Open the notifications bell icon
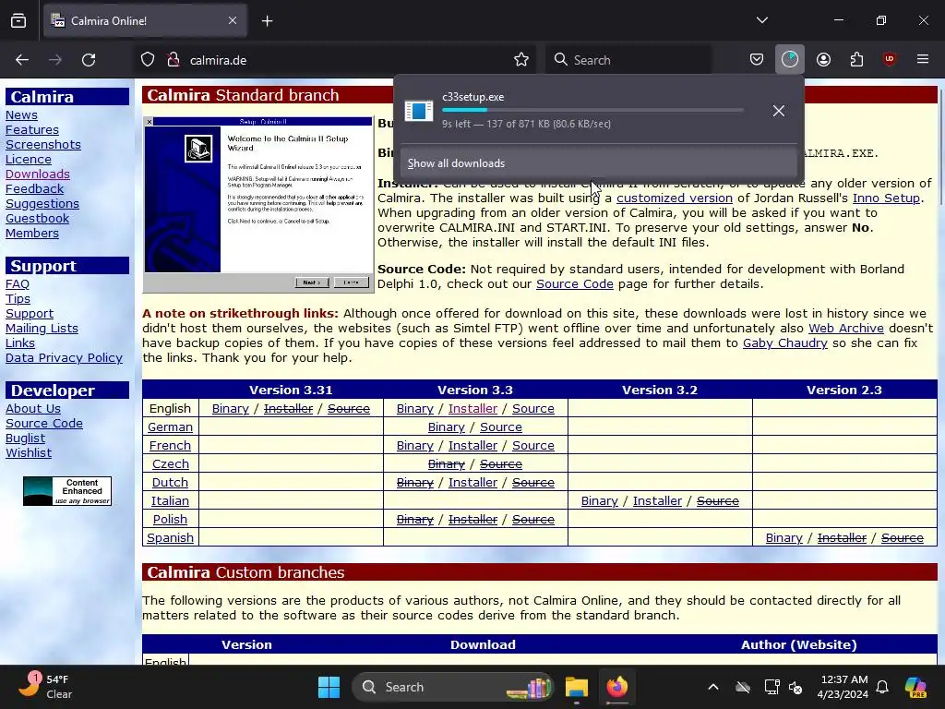945x709 pixels. [x=882, y=687]
